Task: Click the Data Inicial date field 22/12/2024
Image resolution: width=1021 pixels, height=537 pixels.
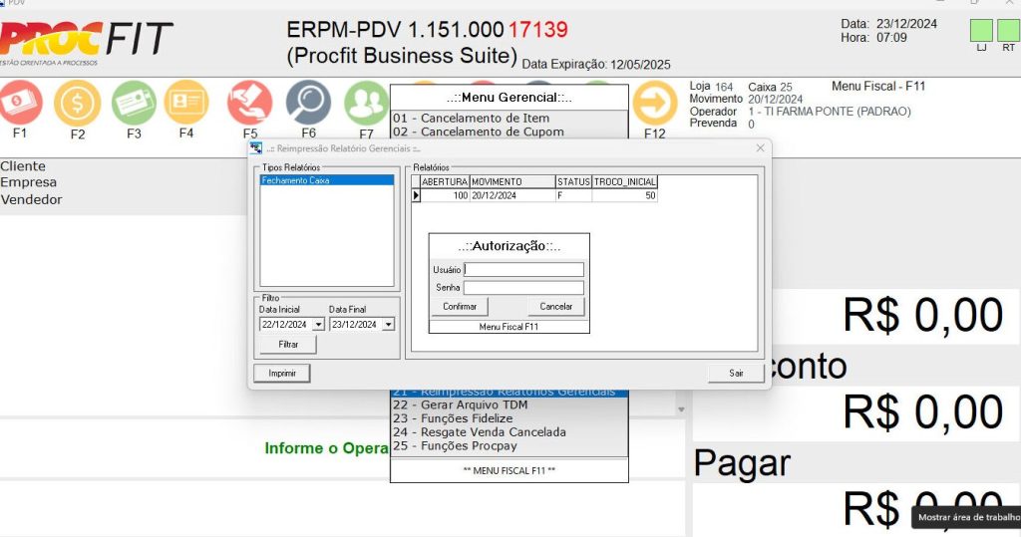Action: point(285,324)
